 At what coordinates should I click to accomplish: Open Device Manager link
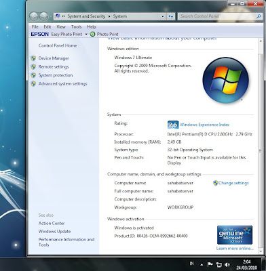click(54, 58)
